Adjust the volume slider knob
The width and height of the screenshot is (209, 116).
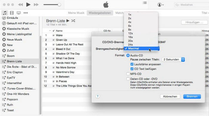coord(59,5)
